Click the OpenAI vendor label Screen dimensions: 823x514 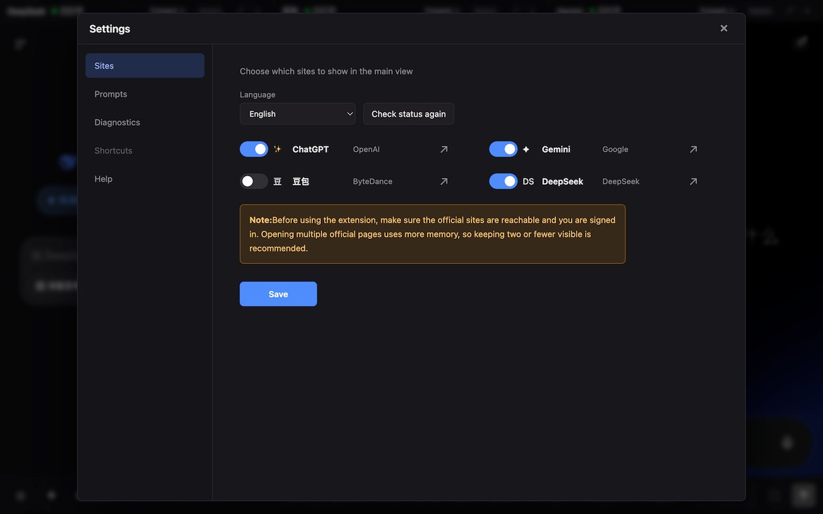click(366, 149)
